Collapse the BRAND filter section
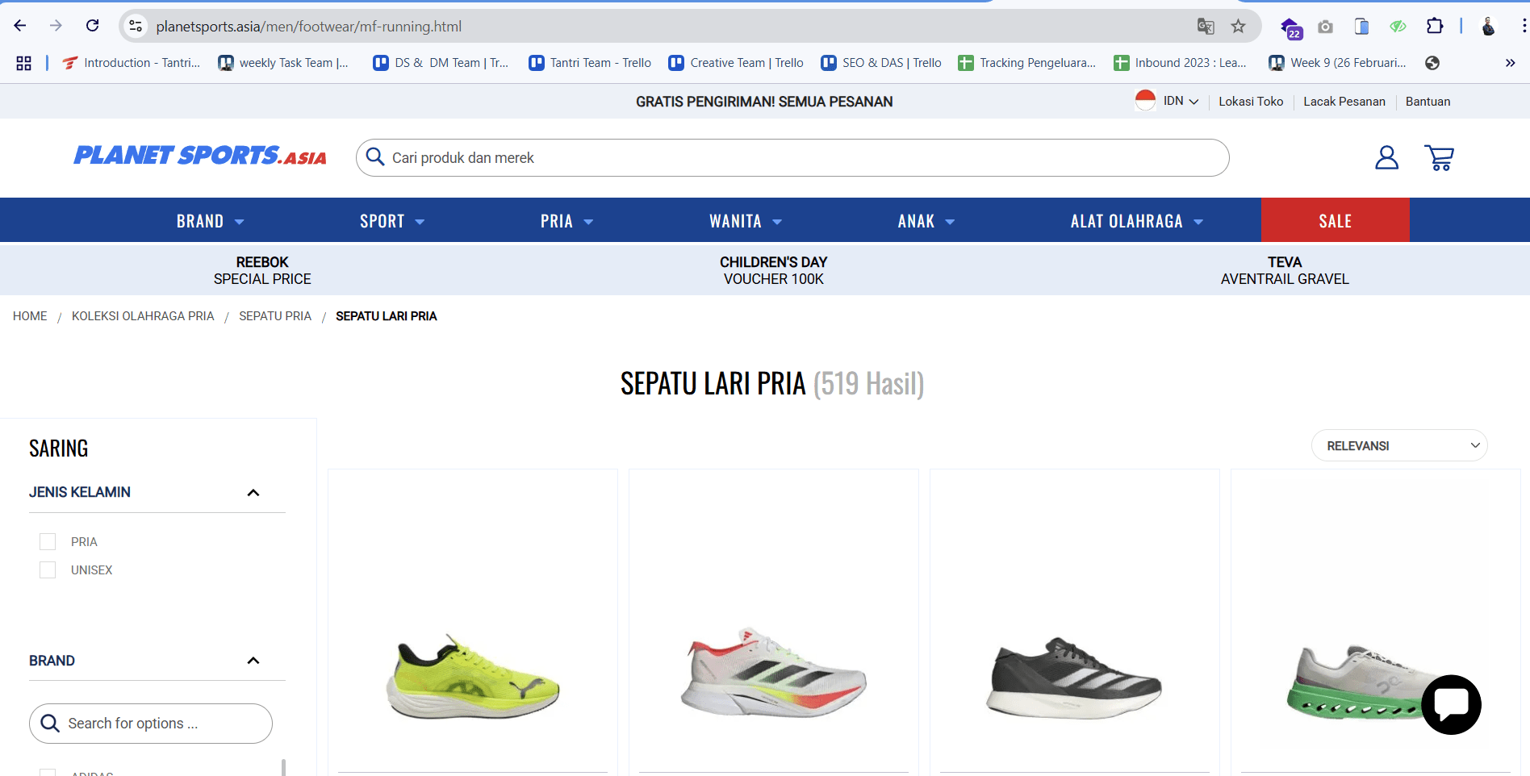 tap(253, 661)
